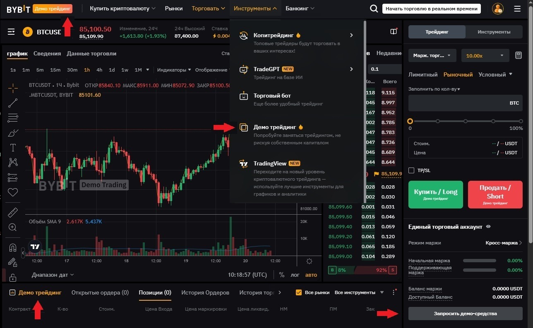The width and height of the screenshot is (533, 328).
Task: Switch to the Instruments panel tab
Action: pos(494,32)
